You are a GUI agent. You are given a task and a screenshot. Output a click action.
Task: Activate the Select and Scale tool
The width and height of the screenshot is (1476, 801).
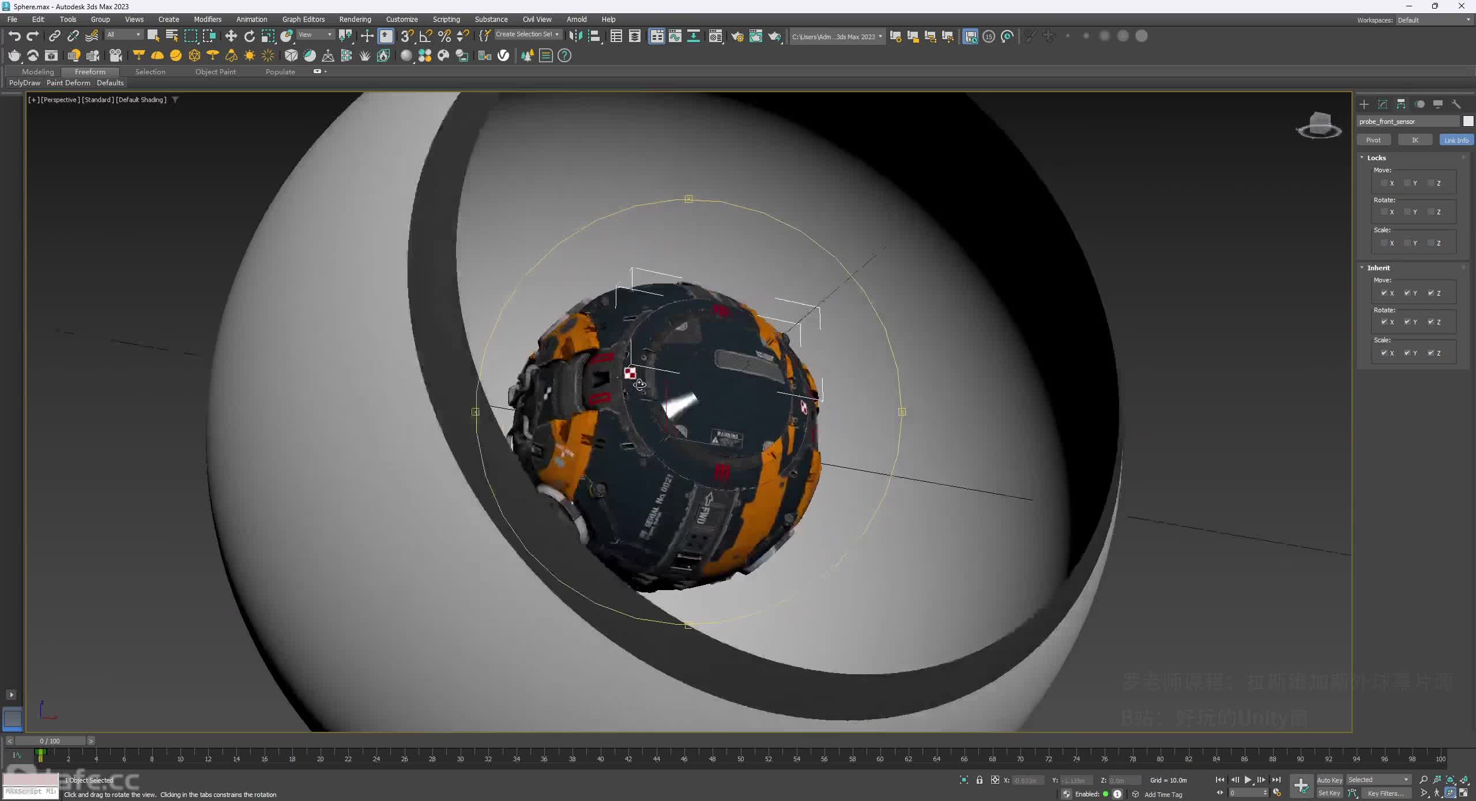tap(268, 36)
